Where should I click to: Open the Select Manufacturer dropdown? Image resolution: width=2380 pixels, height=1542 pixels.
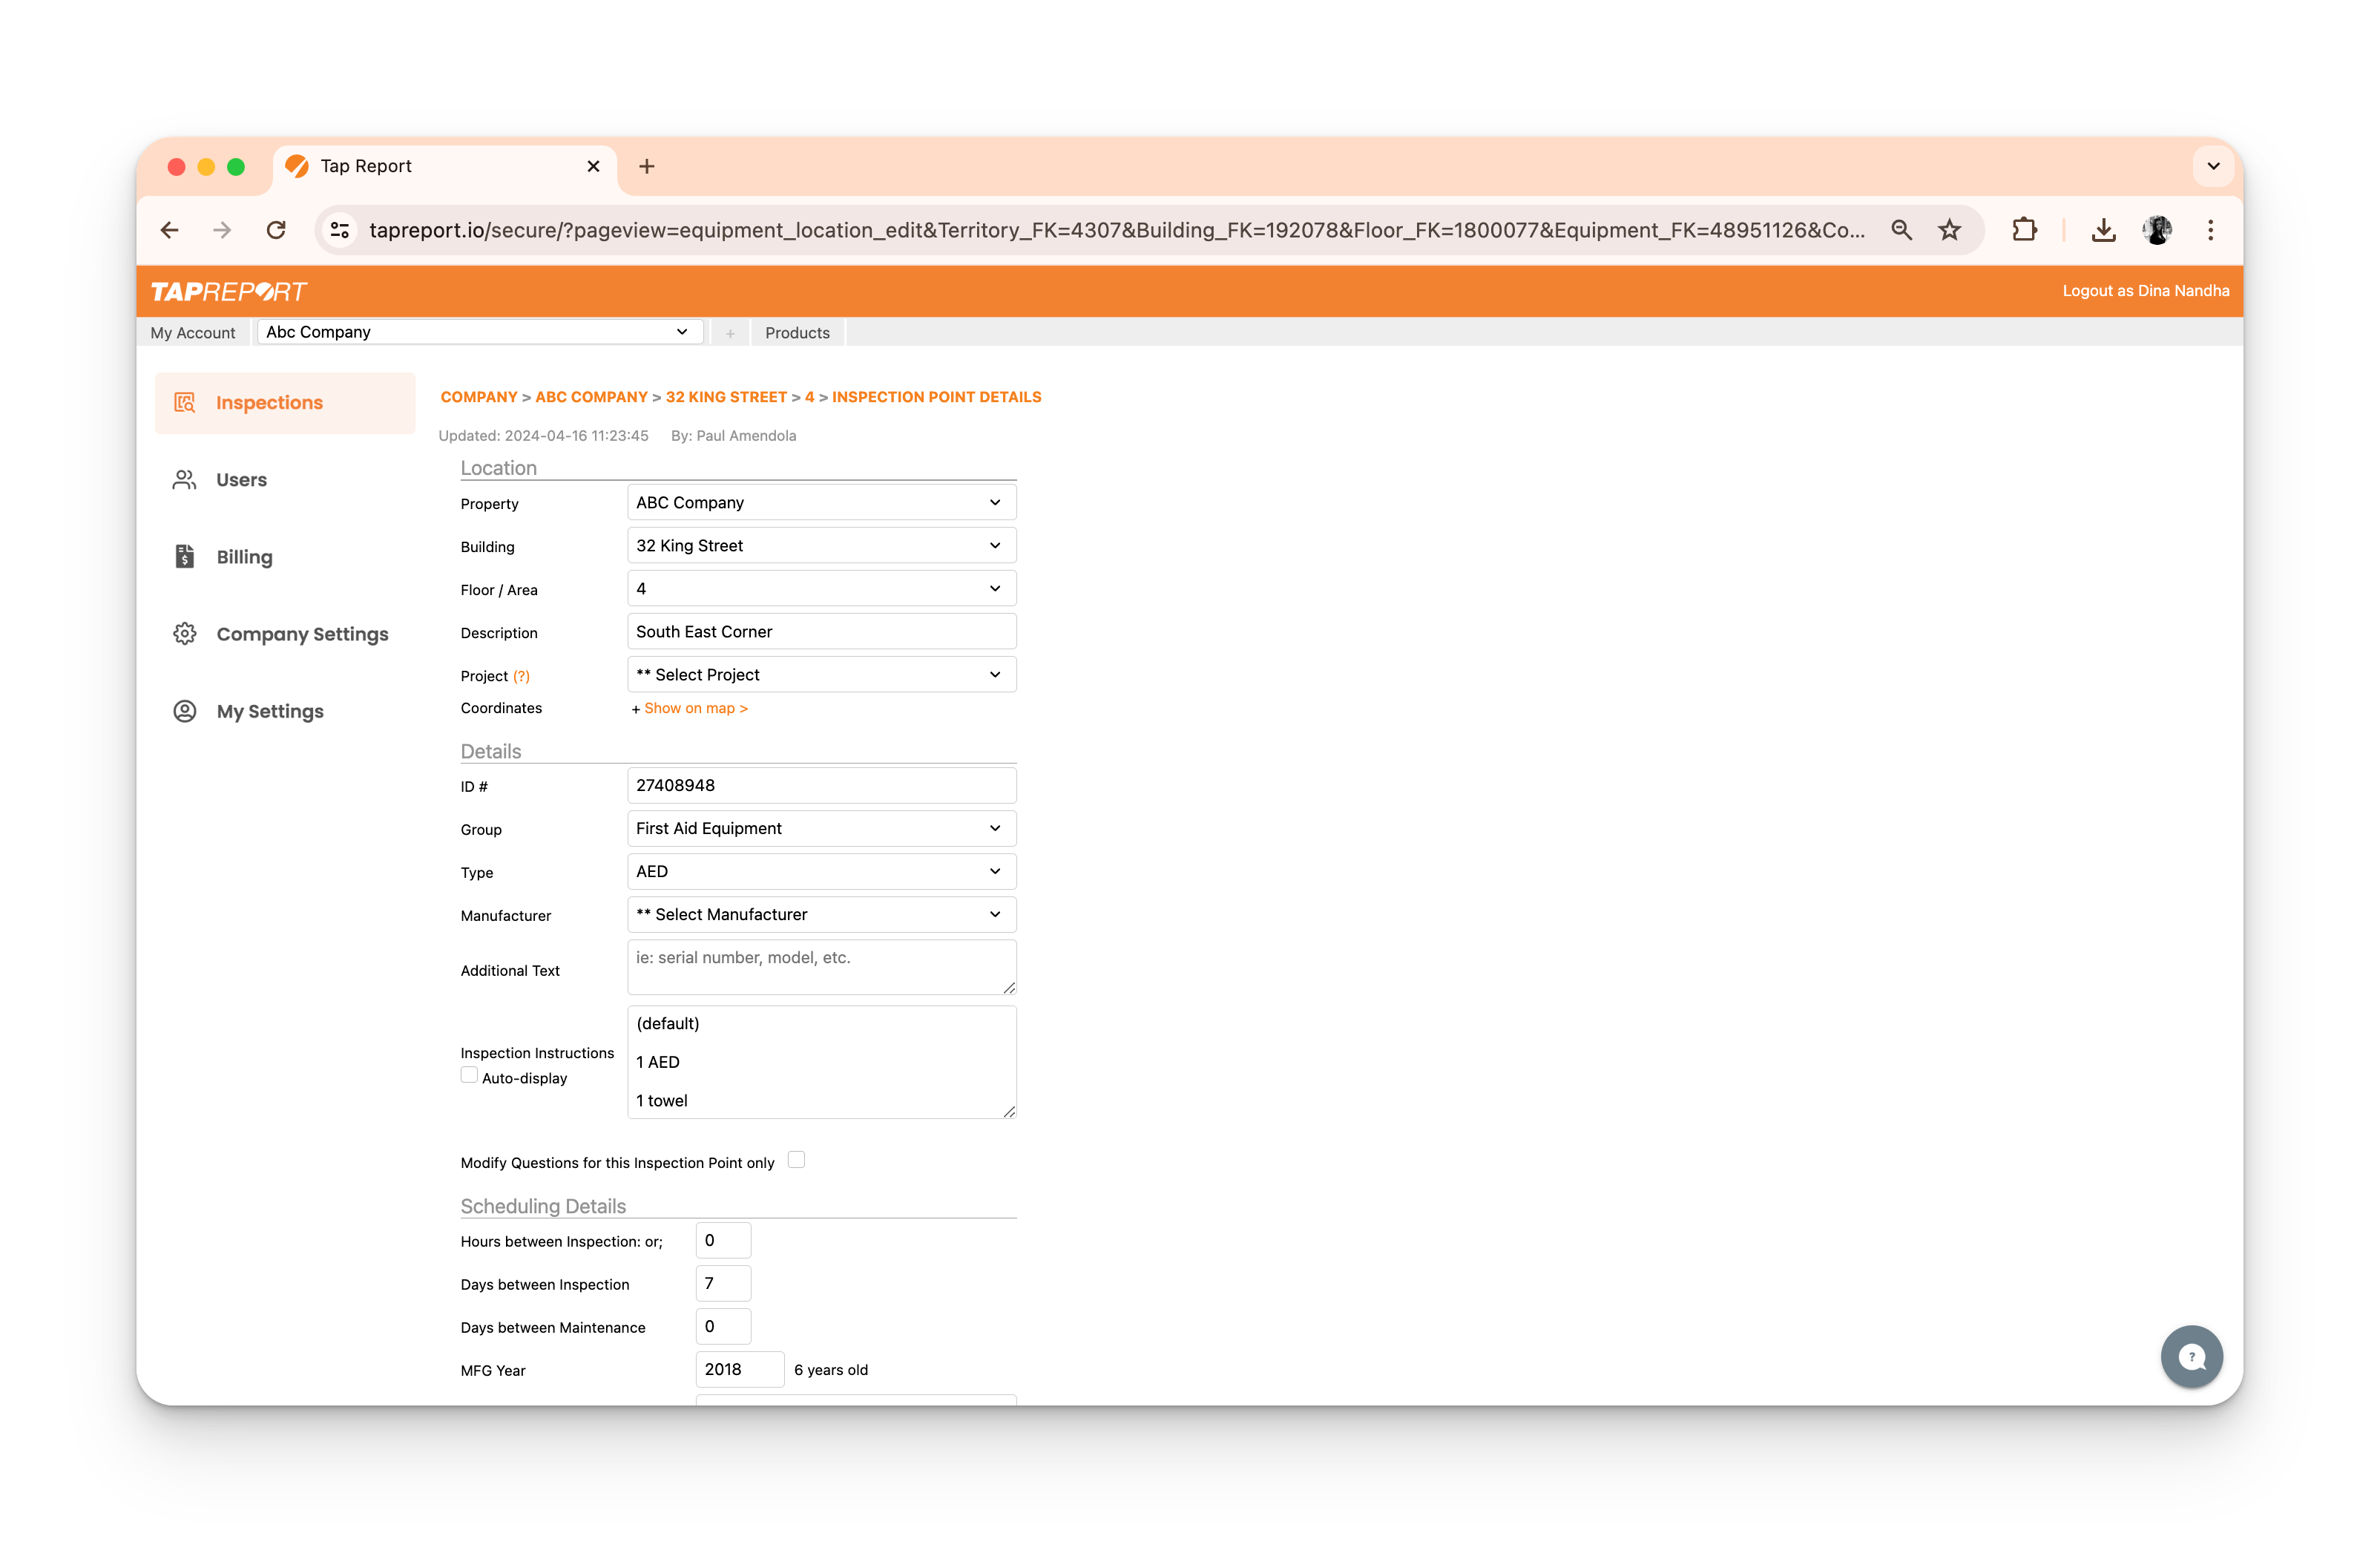(821, 914)
